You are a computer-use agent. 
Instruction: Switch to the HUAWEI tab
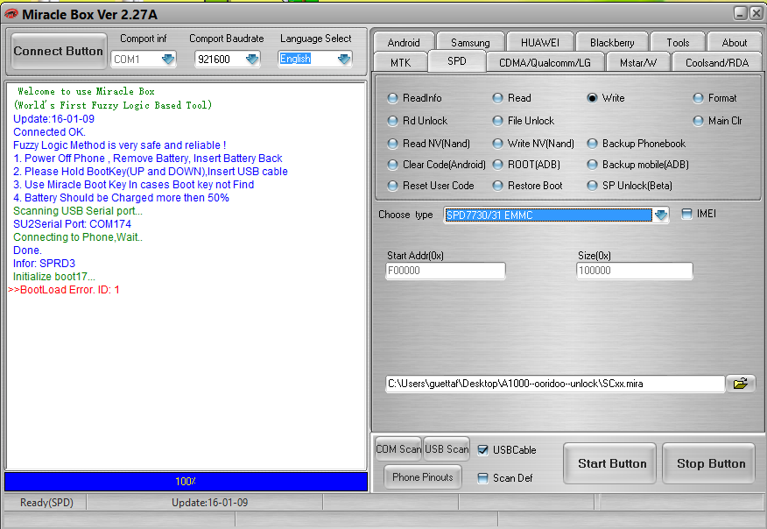point(540,43)
